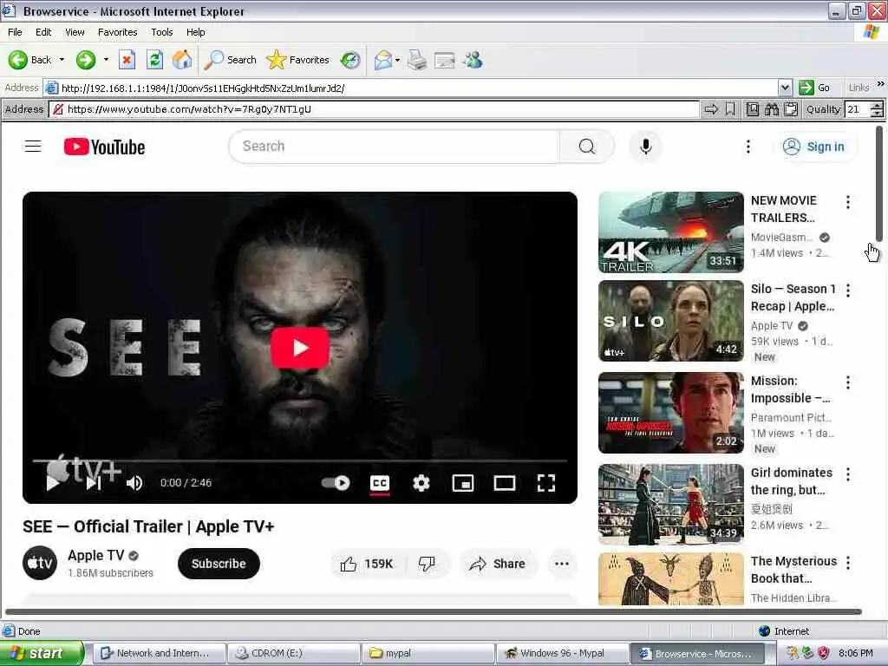Click the green Forward arrow button
888x666 pixels.
click(86, 60)
